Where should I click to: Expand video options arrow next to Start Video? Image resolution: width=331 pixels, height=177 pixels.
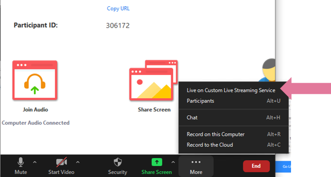[78, 162]
